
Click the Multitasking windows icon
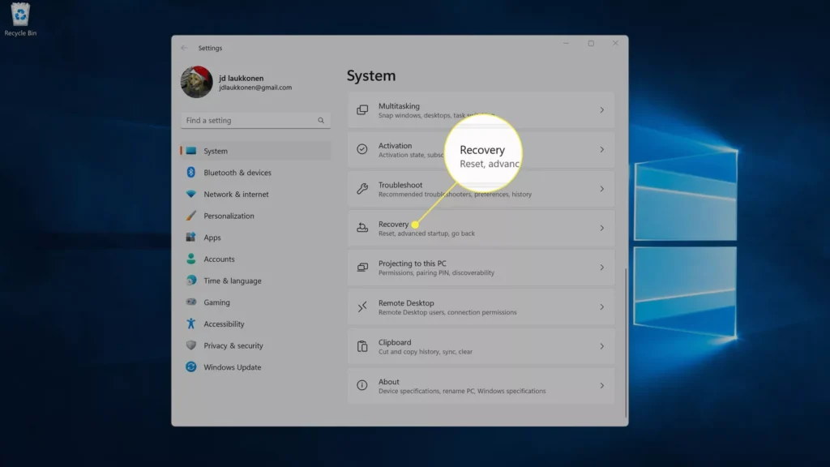point(362,110)
